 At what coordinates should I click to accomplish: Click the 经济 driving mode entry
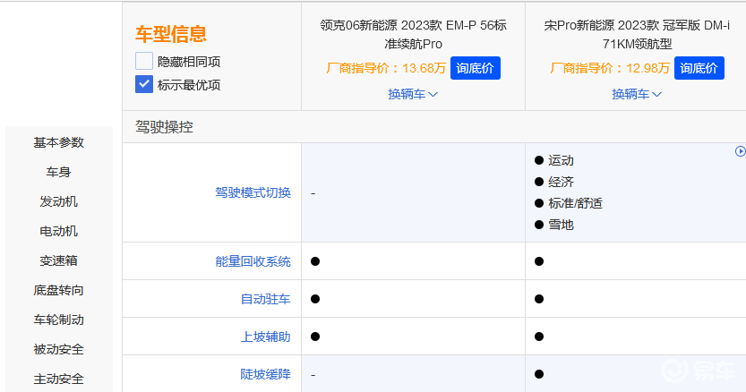(561, 182)
